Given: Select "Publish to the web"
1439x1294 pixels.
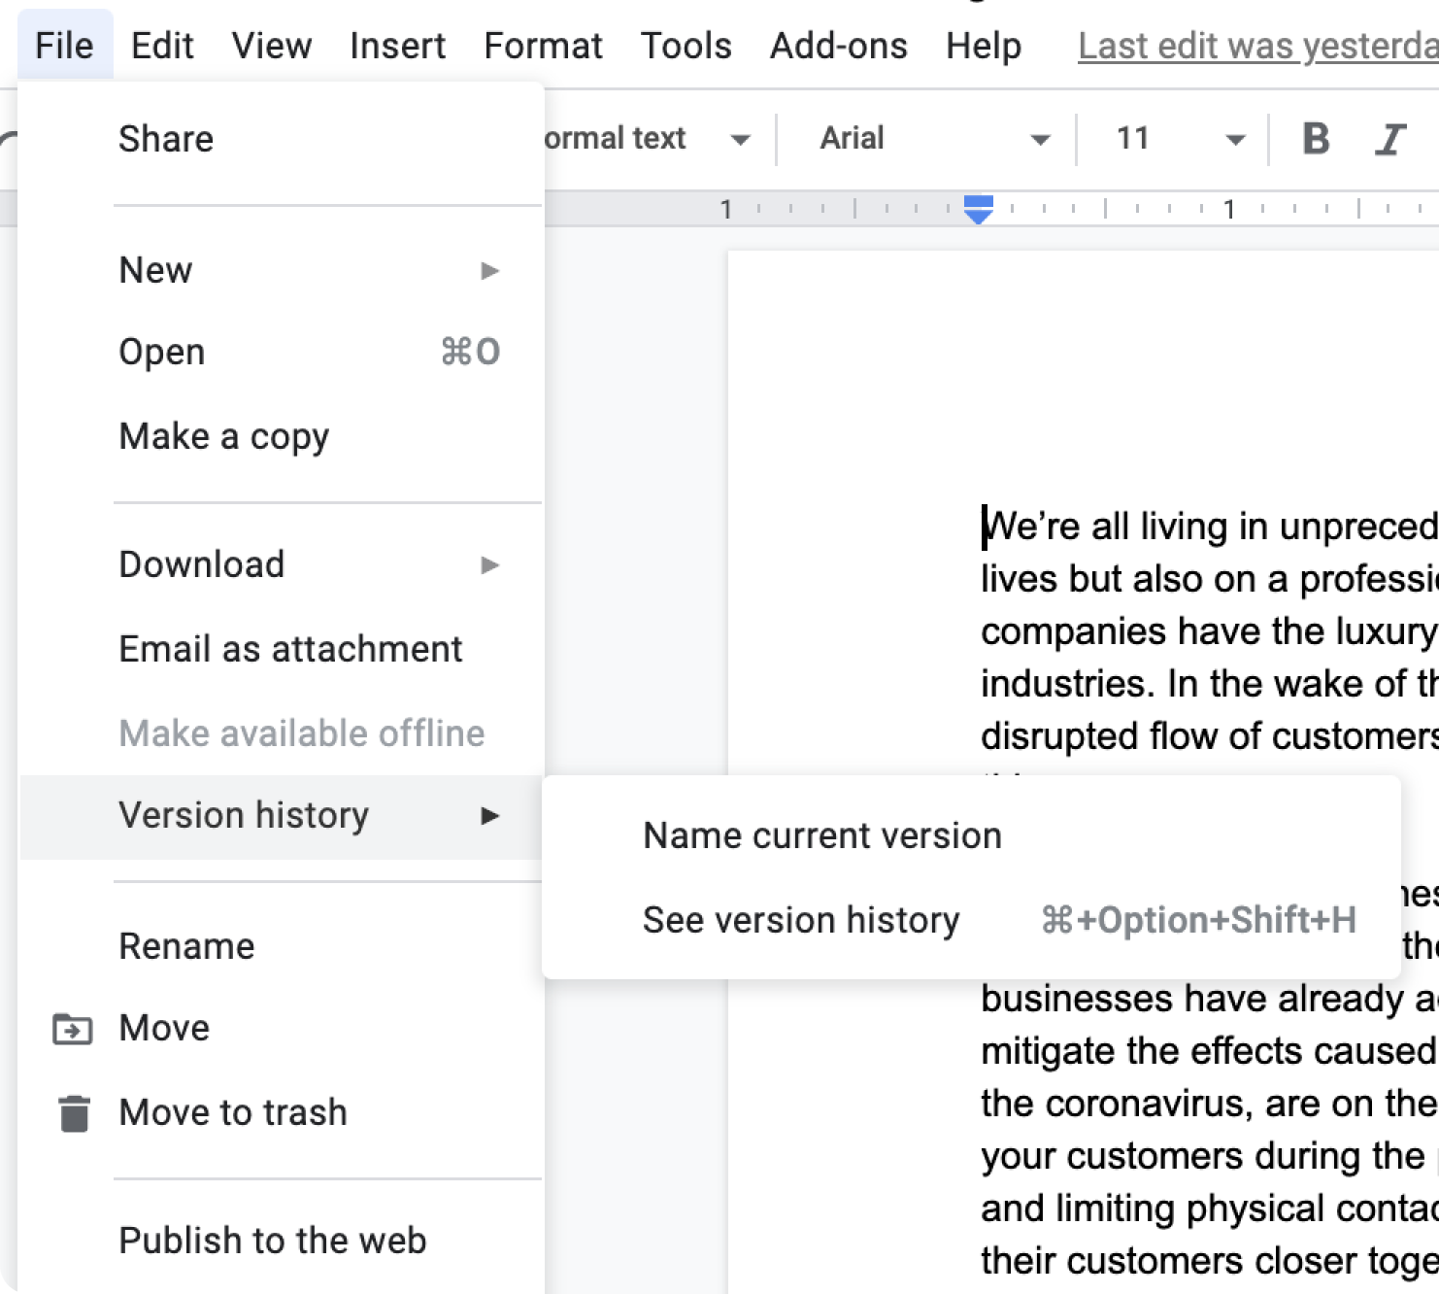Looking at the screenshot, I should 273,1240.
